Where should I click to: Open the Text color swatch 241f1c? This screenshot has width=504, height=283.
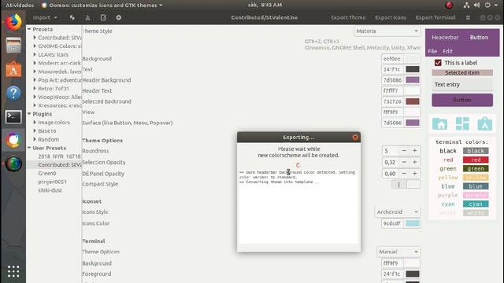(413, 69)
